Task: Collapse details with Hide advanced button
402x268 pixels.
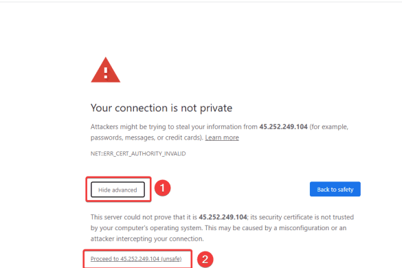Action: (118, 190)
